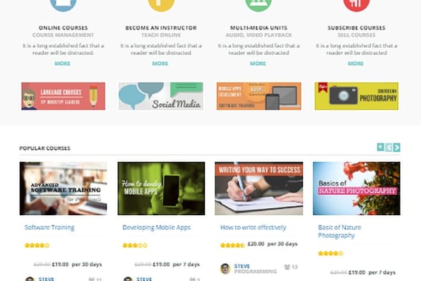Open MORE link under Multi-Media Units
This screenshot has width=421, height=281.
tap(258, 63)
